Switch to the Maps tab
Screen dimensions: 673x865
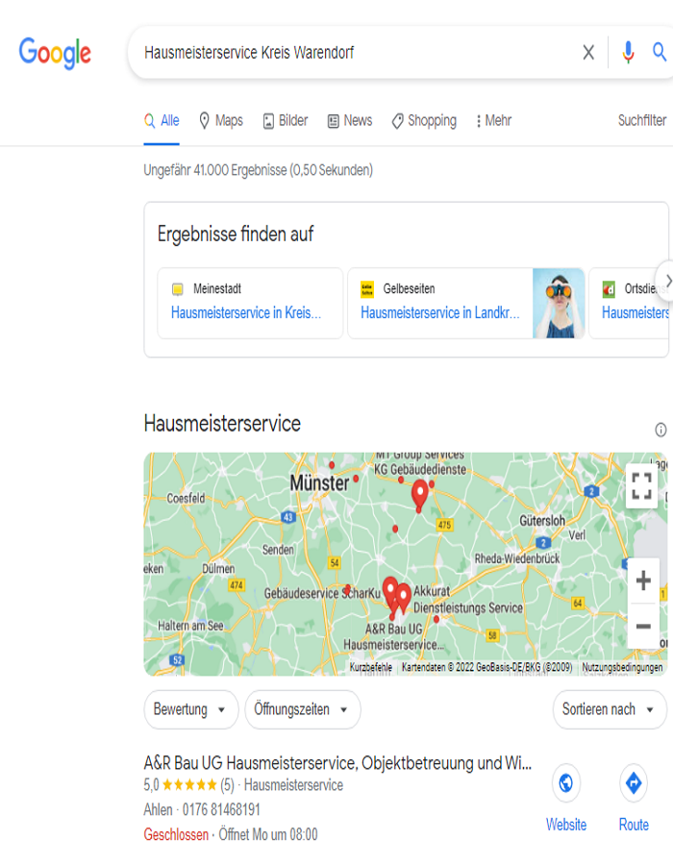click(220, 121)
